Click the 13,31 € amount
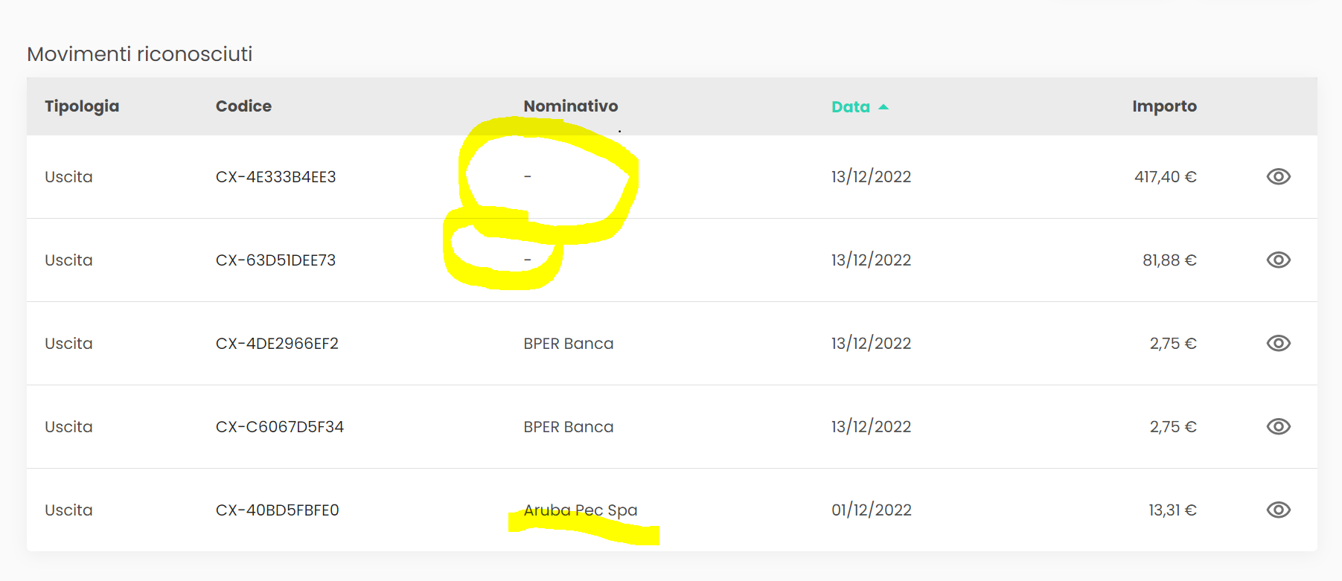The image size is (1342, 581). click(1172, 510)
